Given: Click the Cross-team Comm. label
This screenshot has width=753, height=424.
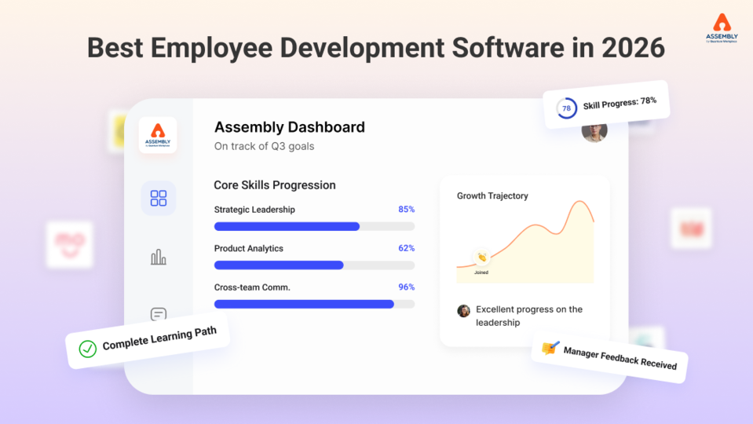Looking at the screenshot, I should tap(252, 287).
